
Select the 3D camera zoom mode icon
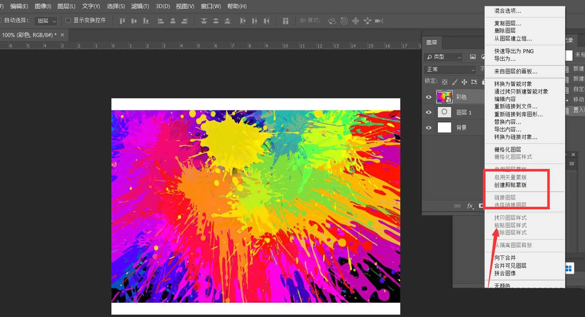(379, 20)
